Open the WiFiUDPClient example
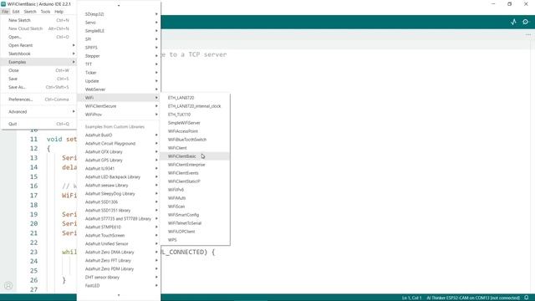The image size is (535, 301). [x=195, y=232]
